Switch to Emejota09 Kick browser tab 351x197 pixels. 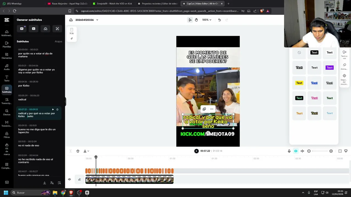pyautogui.click(x=113, y=4)
